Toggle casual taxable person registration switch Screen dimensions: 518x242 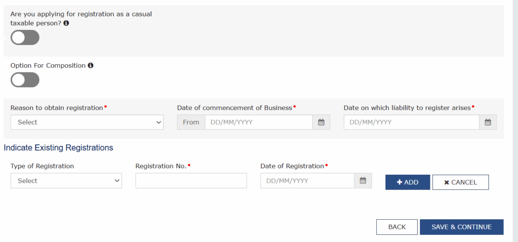point(25,37)
